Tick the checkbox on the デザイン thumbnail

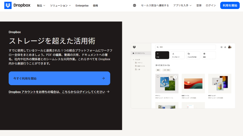[x=158, y=76]
